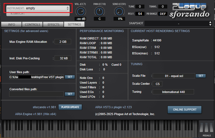This screenshot has height=138, width=215.
Task: Click the BSize(cur) 512 value
Action: click(157, 47)
